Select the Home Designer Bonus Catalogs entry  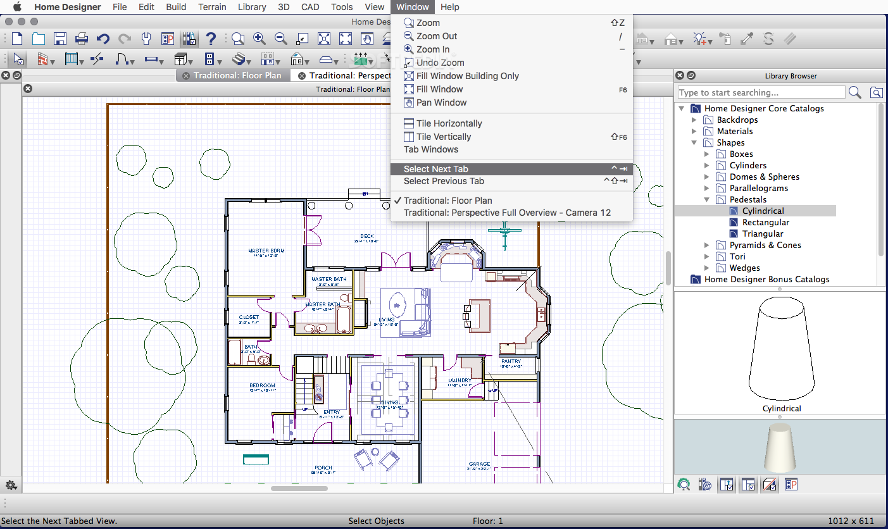pyautogui.click(x=768, y=279)
